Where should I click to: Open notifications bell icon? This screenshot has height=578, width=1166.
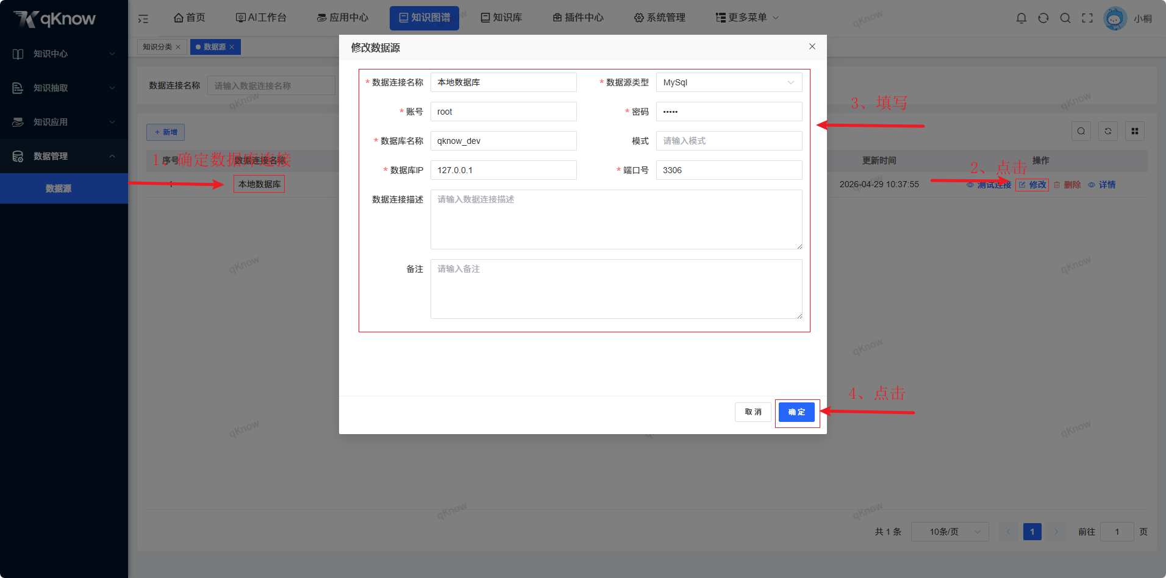[x=1021, y=18]
